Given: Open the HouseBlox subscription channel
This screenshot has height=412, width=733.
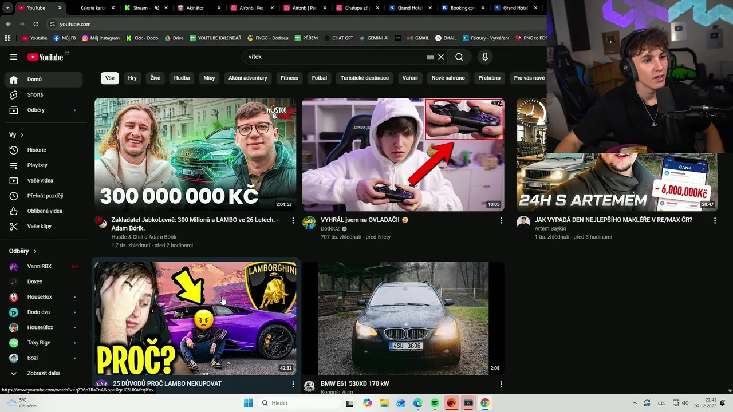Looking at the screenshot, I should pyautogui.click(x=44, y=327).
